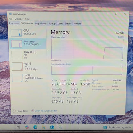Launch Microsoft Edge from the taskbar
Image resolution: width=133 pixels, height=133 pixels.
(35, 127)
